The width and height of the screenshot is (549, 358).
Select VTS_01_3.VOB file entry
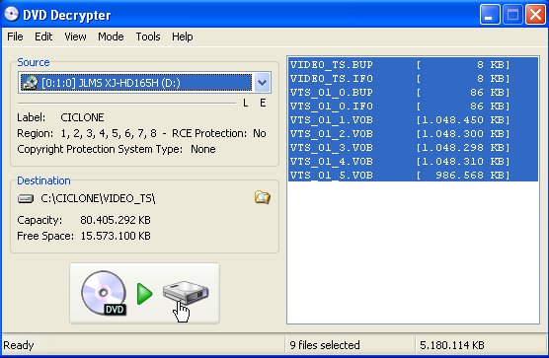tap(413, 148)
